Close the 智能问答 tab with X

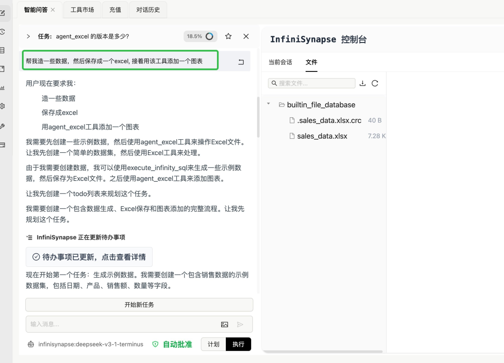(x=53, y=10)
